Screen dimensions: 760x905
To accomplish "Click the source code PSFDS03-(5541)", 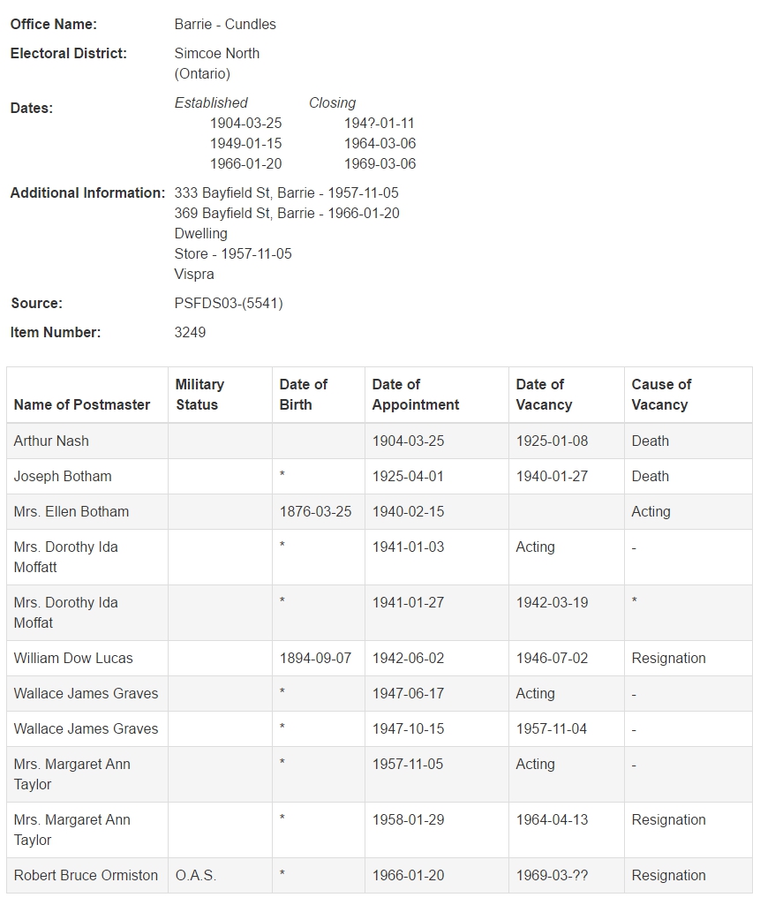I will coord(229,303).
